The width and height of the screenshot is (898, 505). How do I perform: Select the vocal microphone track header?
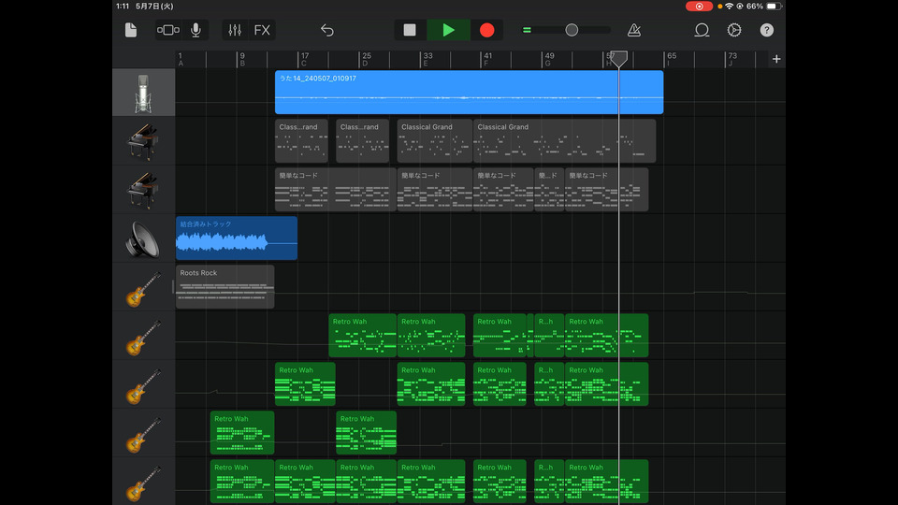[143, 93]
